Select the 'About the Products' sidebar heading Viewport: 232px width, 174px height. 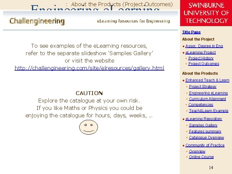[200, 73]
